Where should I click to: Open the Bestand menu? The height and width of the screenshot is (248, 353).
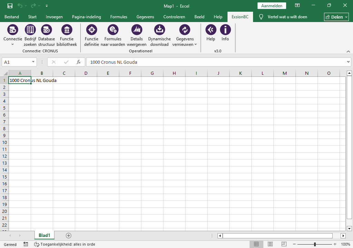click(x=12, y=17)
